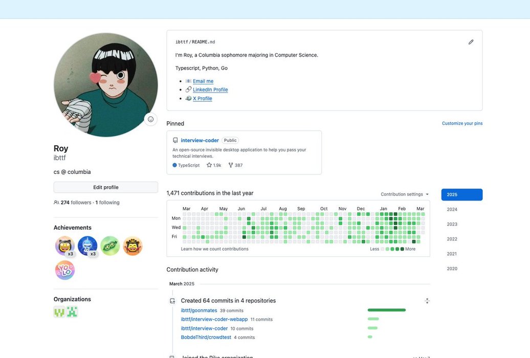Select the 2020 contribution year
Screen dimensions: 530x358
452,268
